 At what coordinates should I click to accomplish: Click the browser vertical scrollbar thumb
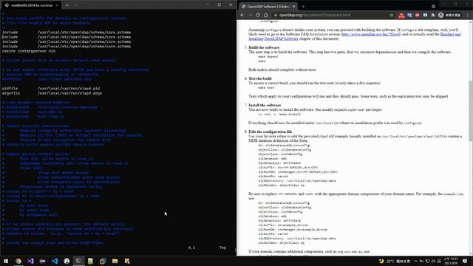click(x=471, y=110)
